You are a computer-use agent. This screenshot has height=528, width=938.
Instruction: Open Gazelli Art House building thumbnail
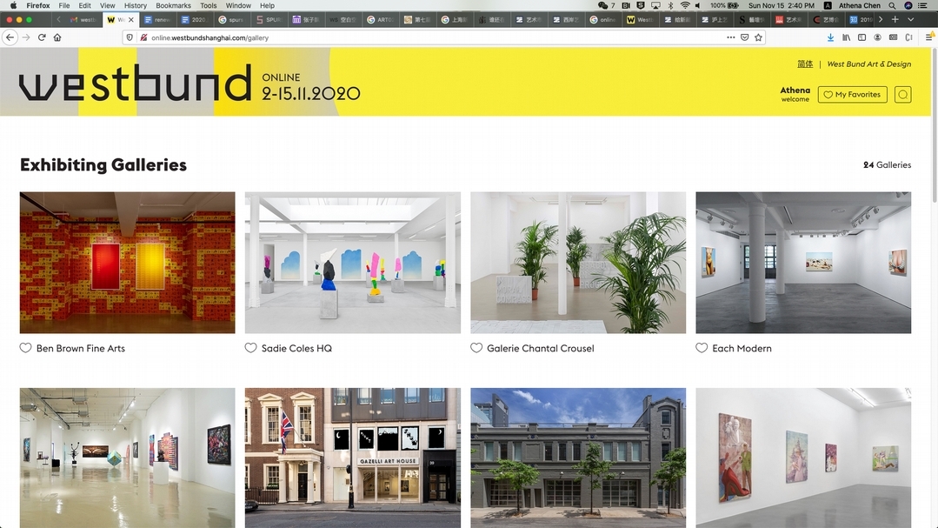click(353, 458)
